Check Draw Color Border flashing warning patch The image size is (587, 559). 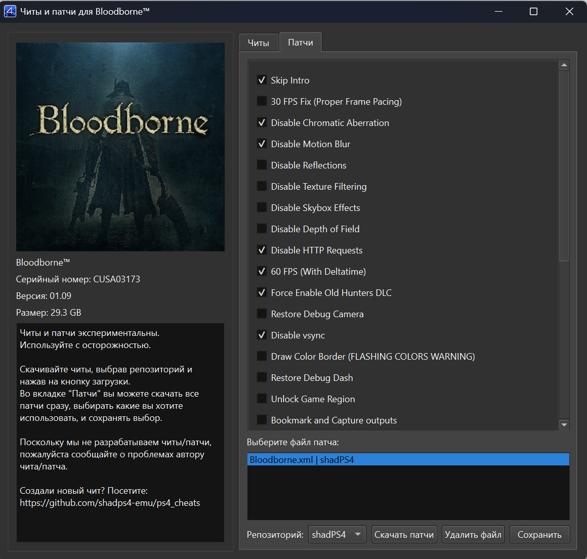[262, 357]
